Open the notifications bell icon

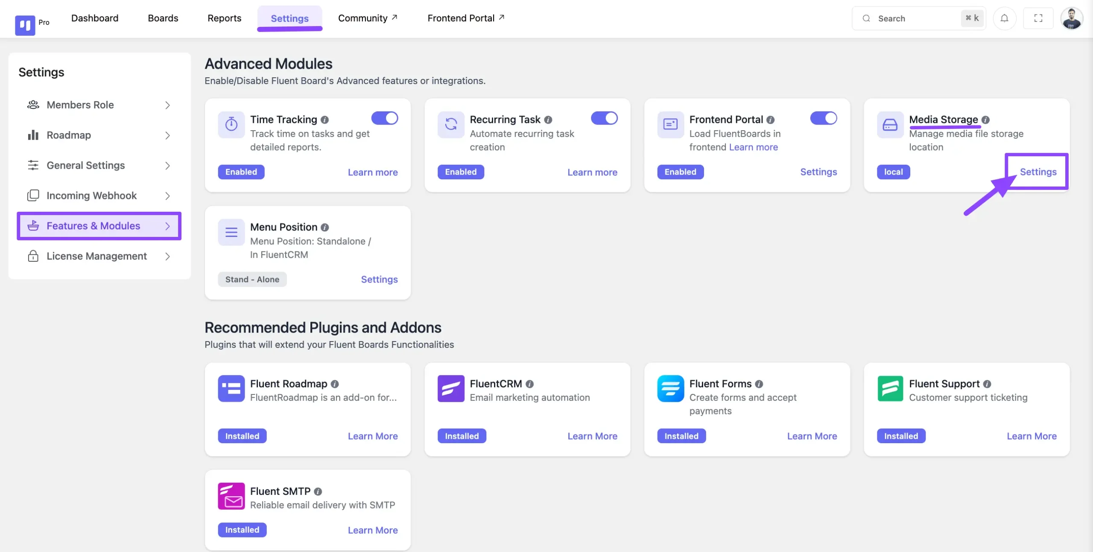(1004, 18)
